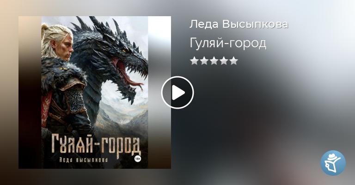The width and height of the screenshot is (355, 185).
Task: Tap the 18+ age badge on cover
Action: [138, 159]
